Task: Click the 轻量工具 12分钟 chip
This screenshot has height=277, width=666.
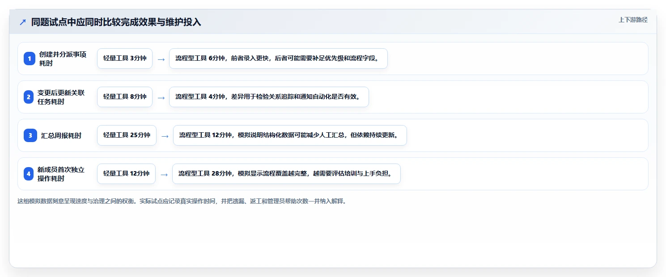Action: pos(126,174)
